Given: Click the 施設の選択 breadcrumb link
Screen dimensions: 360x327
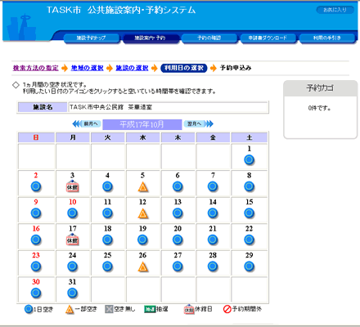Looking at the screenshot, I should [132, 68].
